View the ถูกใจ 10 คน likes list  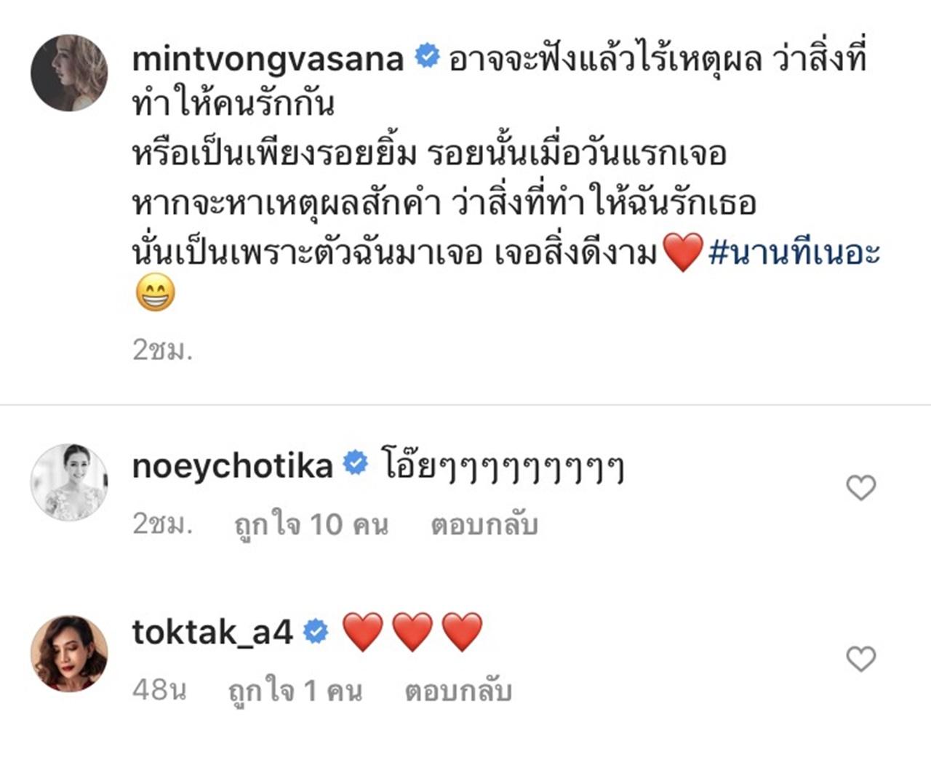tap(311, 524)
